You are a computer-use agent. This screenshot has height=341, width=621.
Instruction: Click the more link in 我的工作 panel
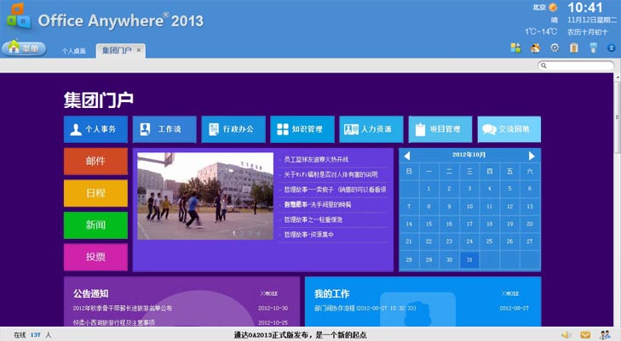click(510, 293)
